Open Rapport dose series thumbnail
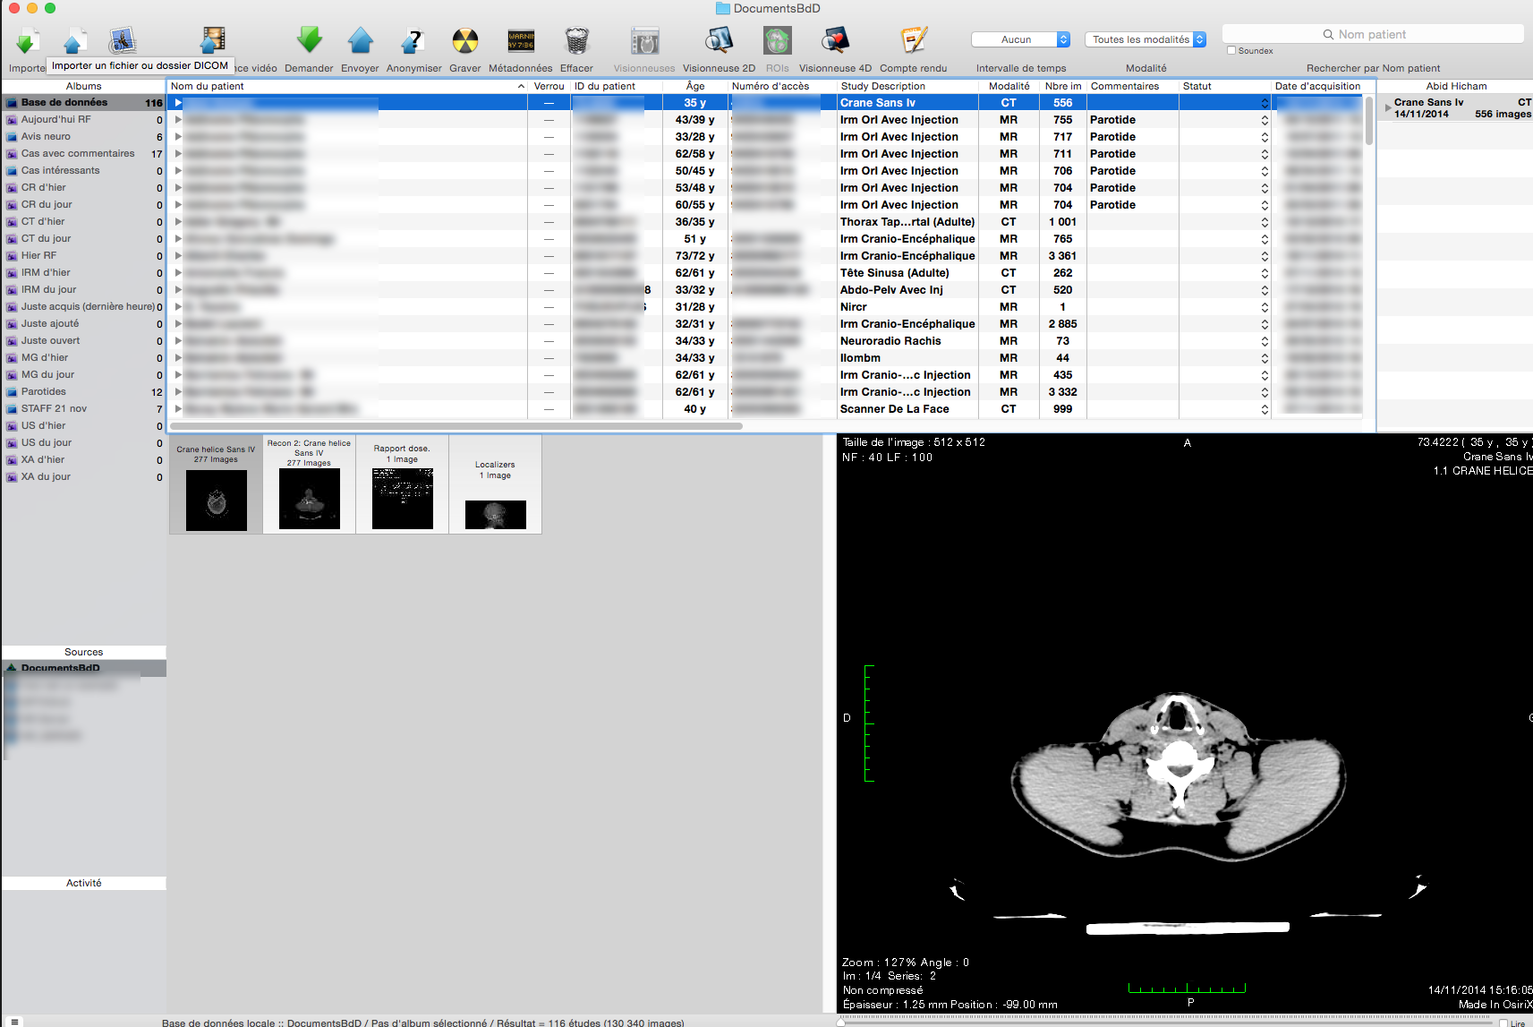Image resolution: width=1533 pixels, height=1027 pixels. click(x=402, y=484)
